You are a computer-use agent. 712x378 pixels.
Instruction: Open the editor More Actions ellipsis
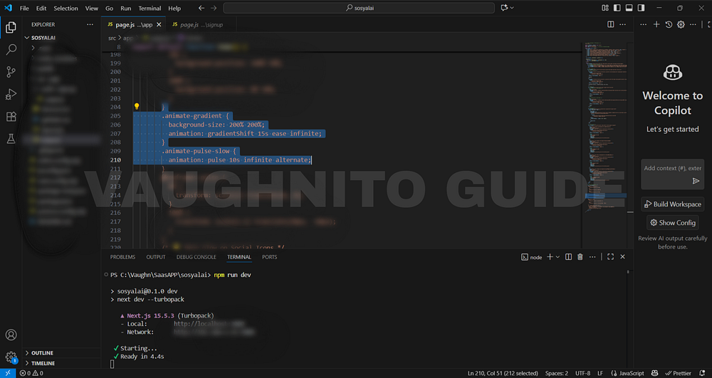click(622, 24)
